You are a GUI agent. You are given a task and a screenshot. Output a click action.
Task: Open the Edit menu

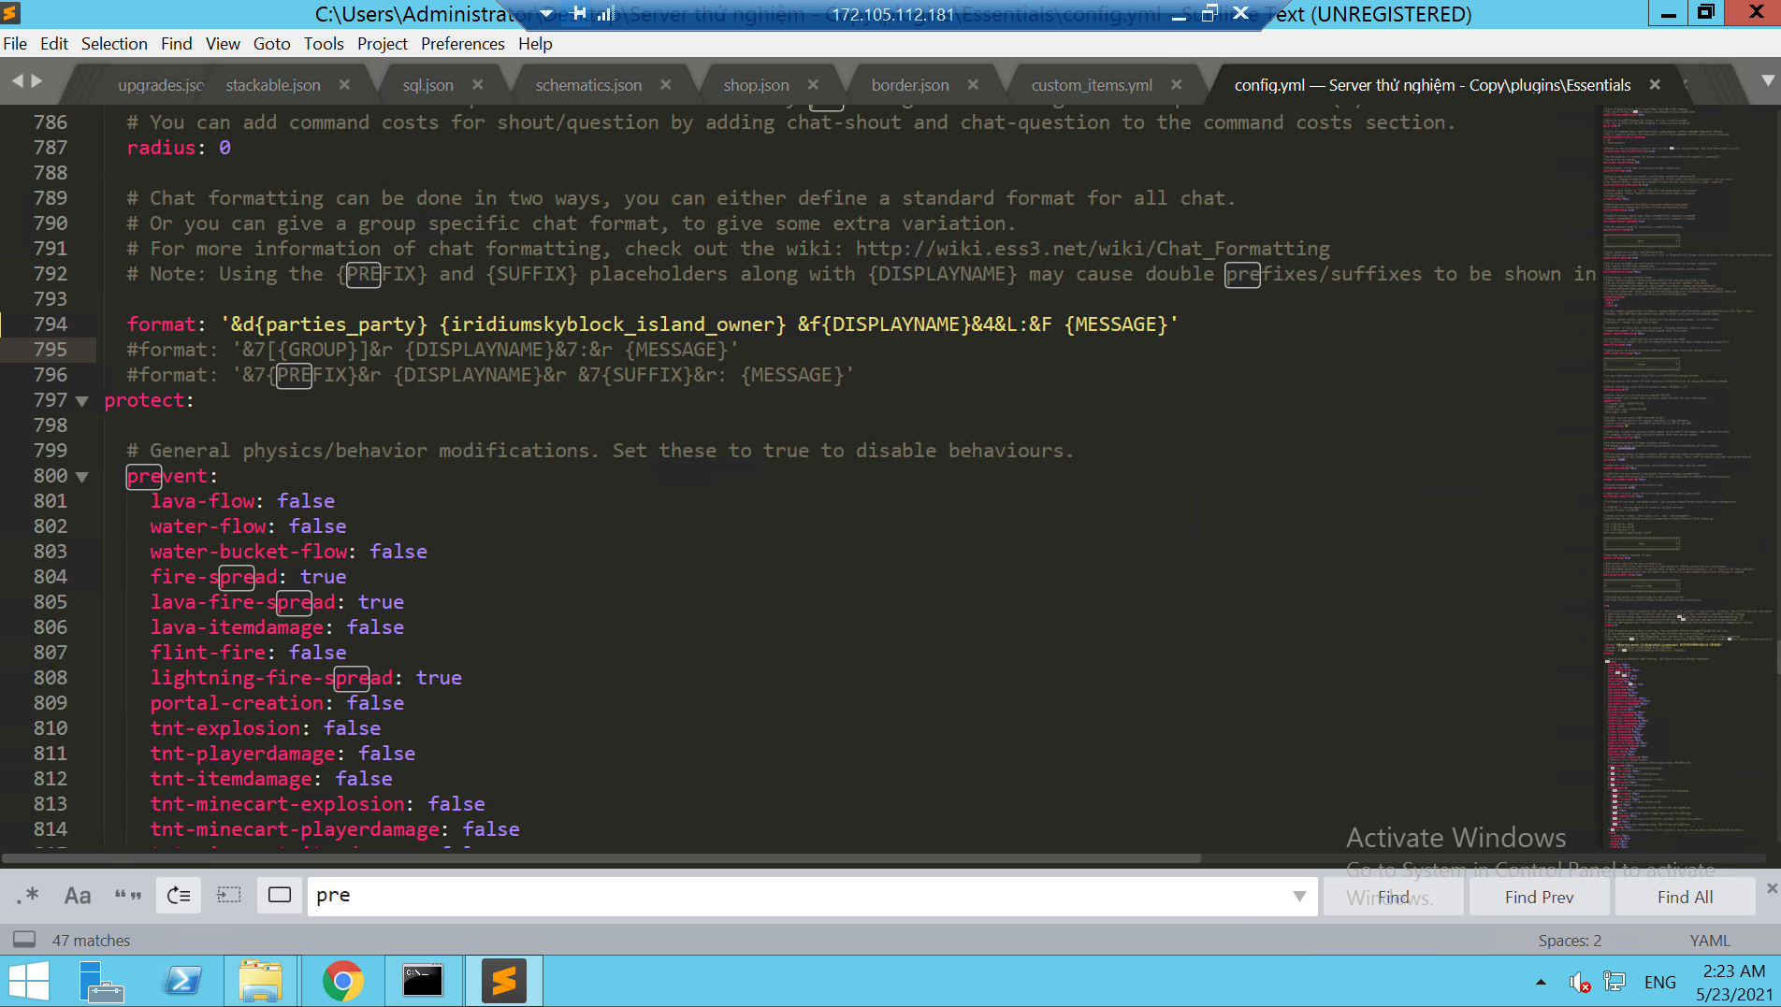click(54, 44)
